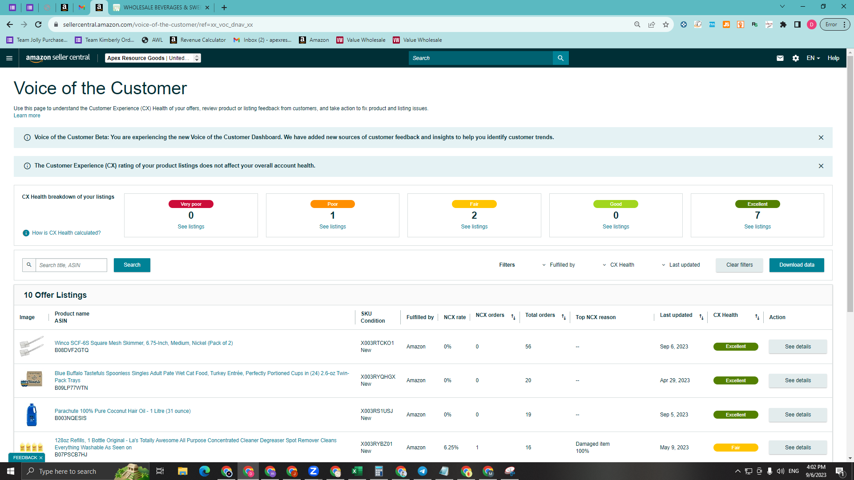This screenshot has width=854, height=480.
Task: Sort the listings by CX Health column
Action: click(x=757, y=317)
